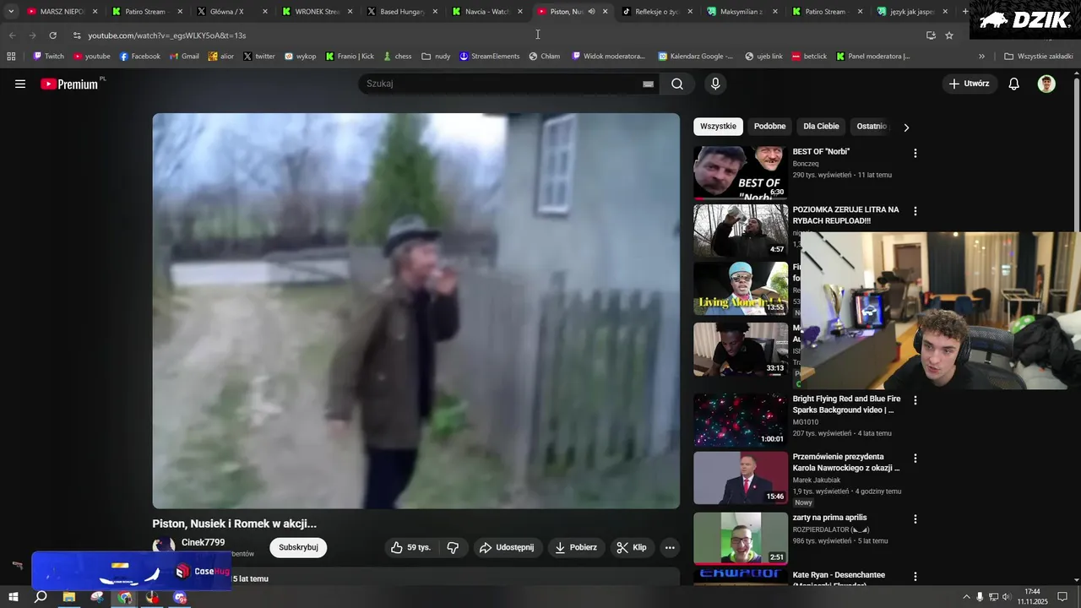
Task: Select the Dla Ciebie filter chip
Action: [821, 127]
